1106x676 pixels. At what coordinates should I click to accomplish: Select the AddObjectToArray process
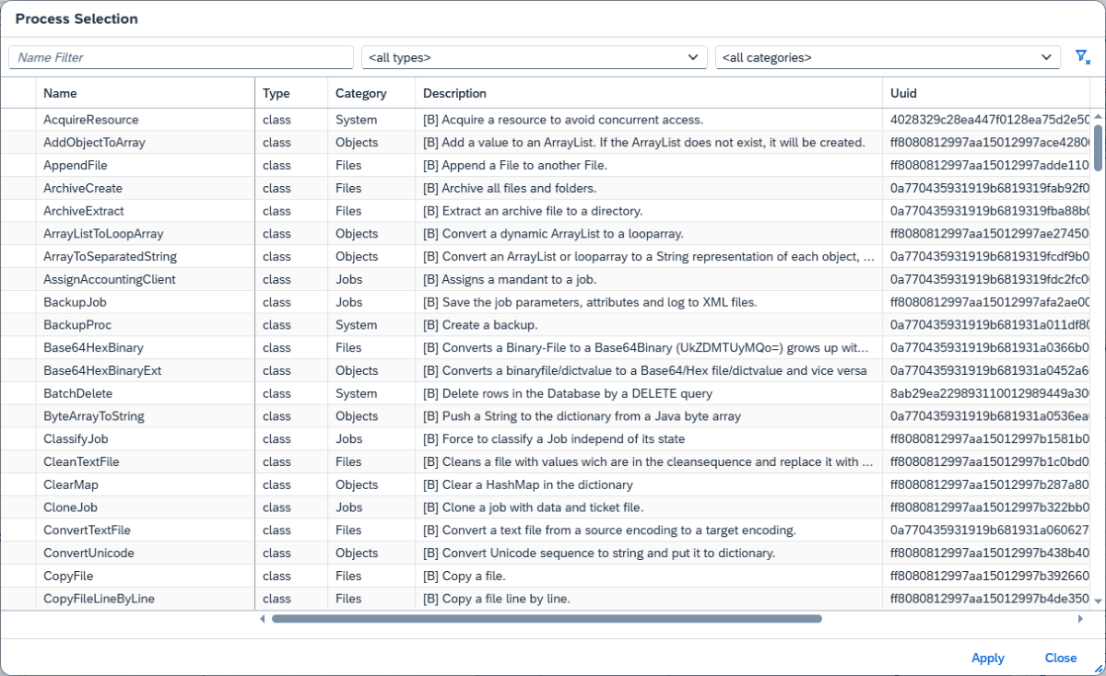[94, 143]
